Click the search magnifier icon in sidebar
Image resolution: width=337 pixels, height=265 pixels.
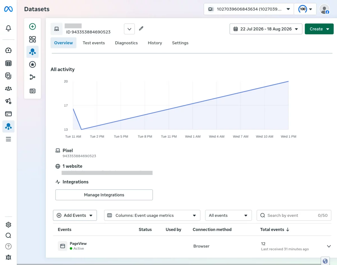click(x=8, y=235)
